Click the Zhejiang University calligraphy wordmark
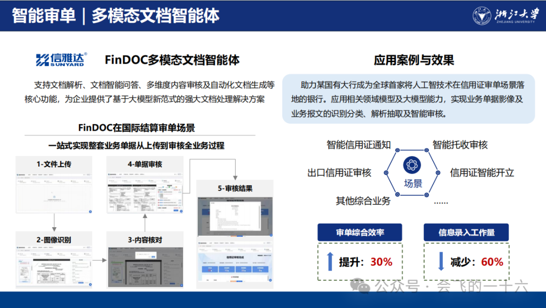This screenshot has height=308, width=546. point(516,15)
